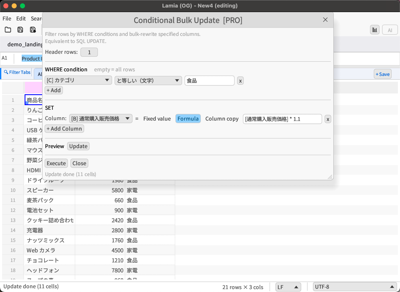This screenshot has width=400, height=292.
Task: Open the LF line ending dropdown
Action: [288, 287]
